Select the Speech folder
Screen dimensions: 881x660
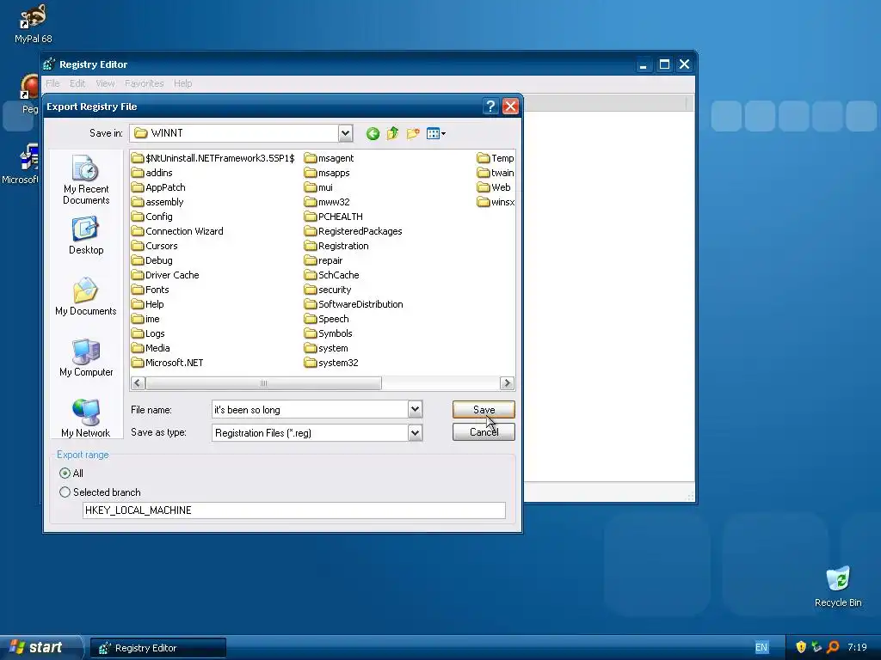tap(326, 319)
